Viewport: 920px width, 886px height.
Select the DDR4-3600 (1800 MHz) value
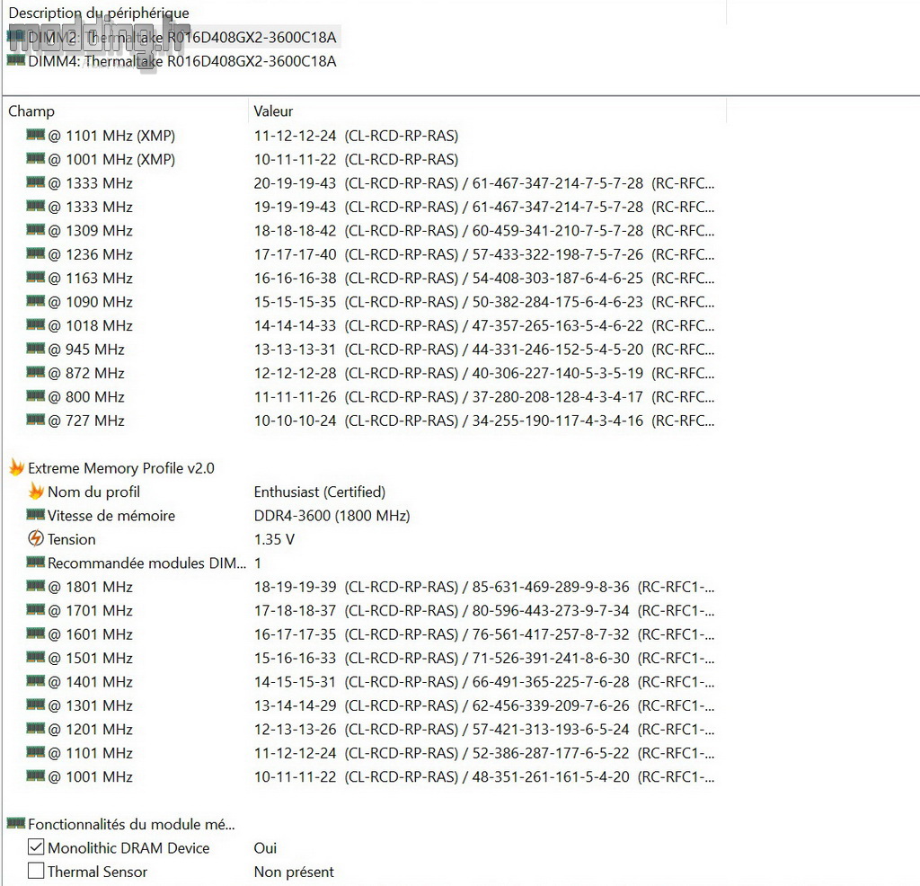[x=332, y=516]
